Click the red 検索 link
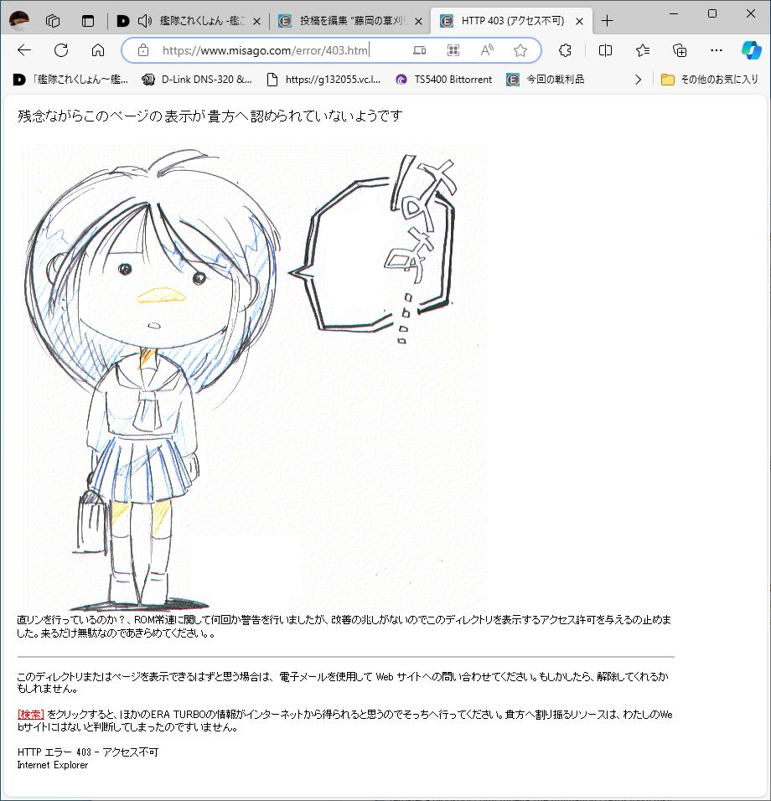 [x=30, y=715]
